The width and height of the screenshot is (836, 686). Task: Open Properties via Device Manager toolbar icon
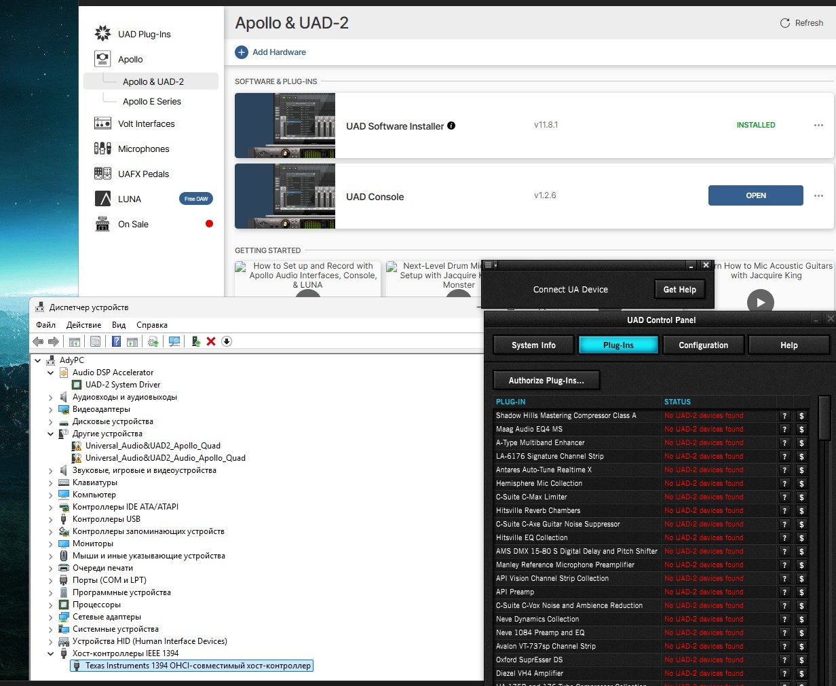click(x=95, y=341)
